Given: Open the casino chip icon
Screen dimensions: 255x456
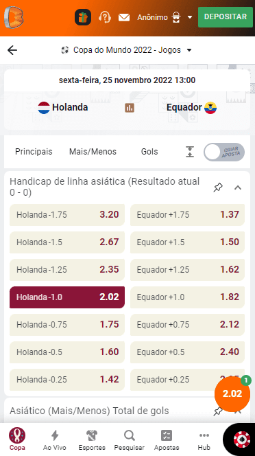Looking at the screenshot, I should [242, 439].
